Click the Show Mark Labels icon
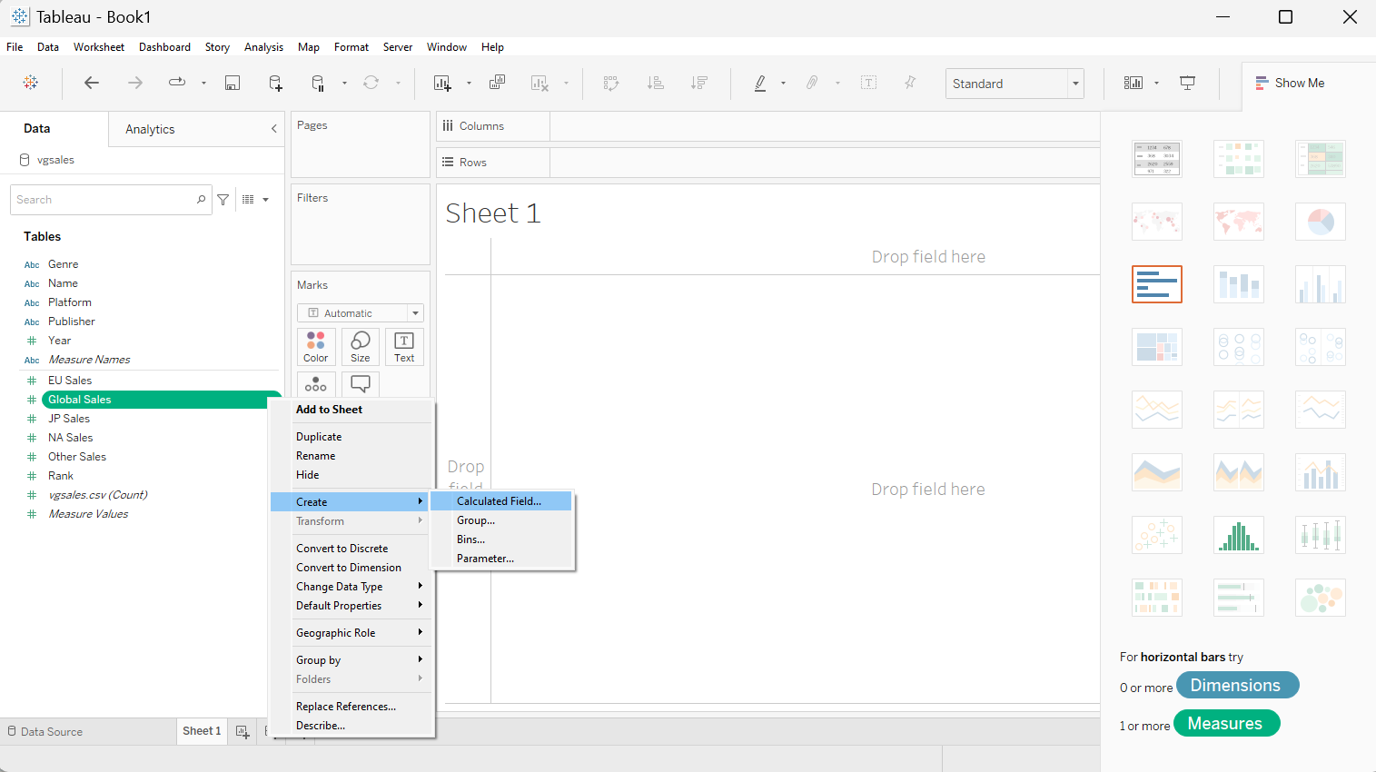 (x=869, y=83)
